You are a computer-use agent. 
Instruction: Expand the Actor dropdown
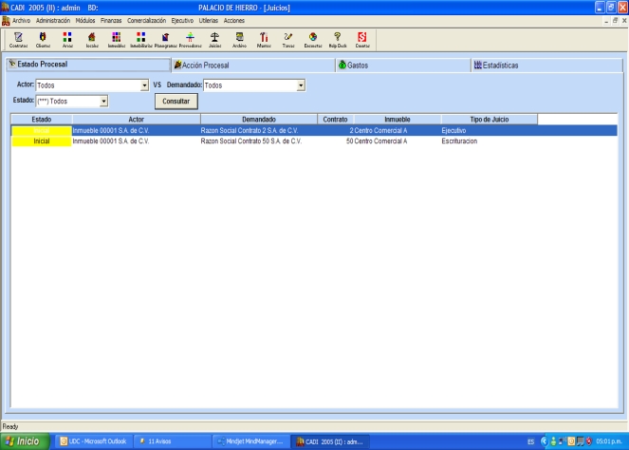[x=144, y=85]
